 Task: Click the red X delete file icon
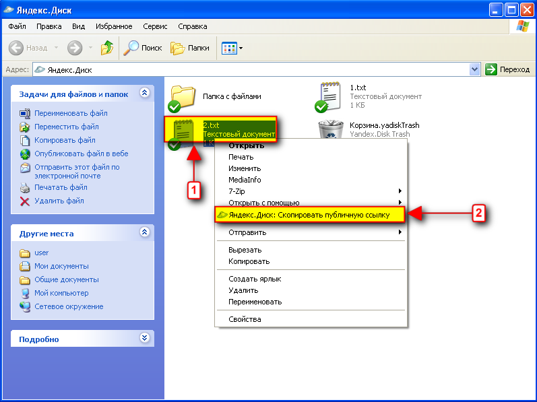pyautogui.click(x=25, y=201)
